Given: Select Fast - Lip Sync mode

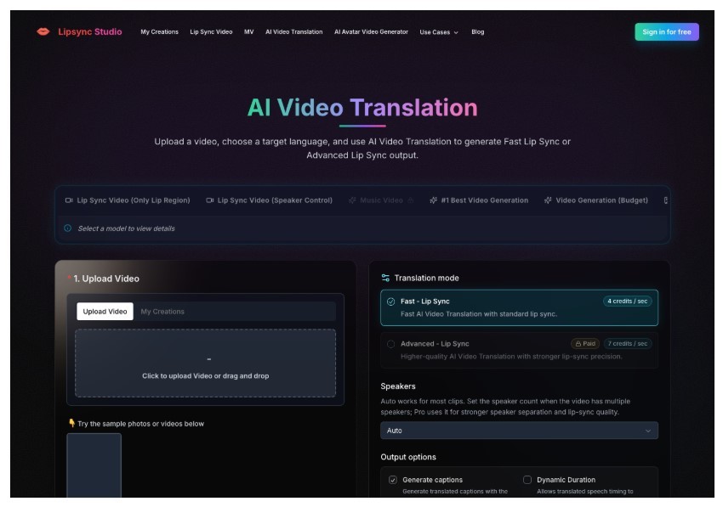Looking at the screenshot, I should click(519, 307).
